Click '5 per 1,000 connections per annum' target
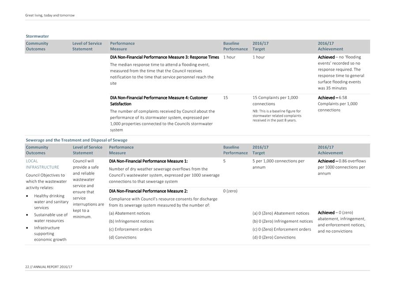The width and height of the screenshot is (395, 282). pos(278,164)
